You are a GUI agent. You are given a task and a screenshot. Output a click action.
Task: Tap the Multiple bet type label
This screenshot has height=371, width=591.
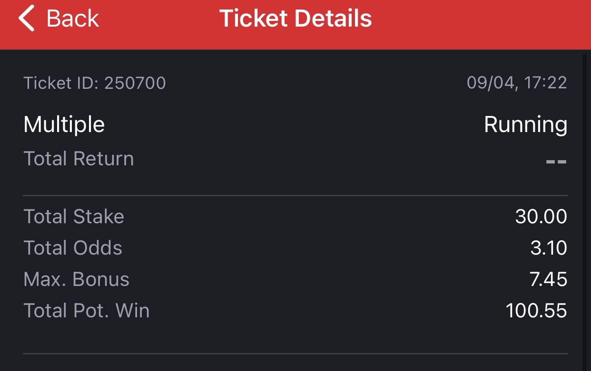click(x=64, y=124)
